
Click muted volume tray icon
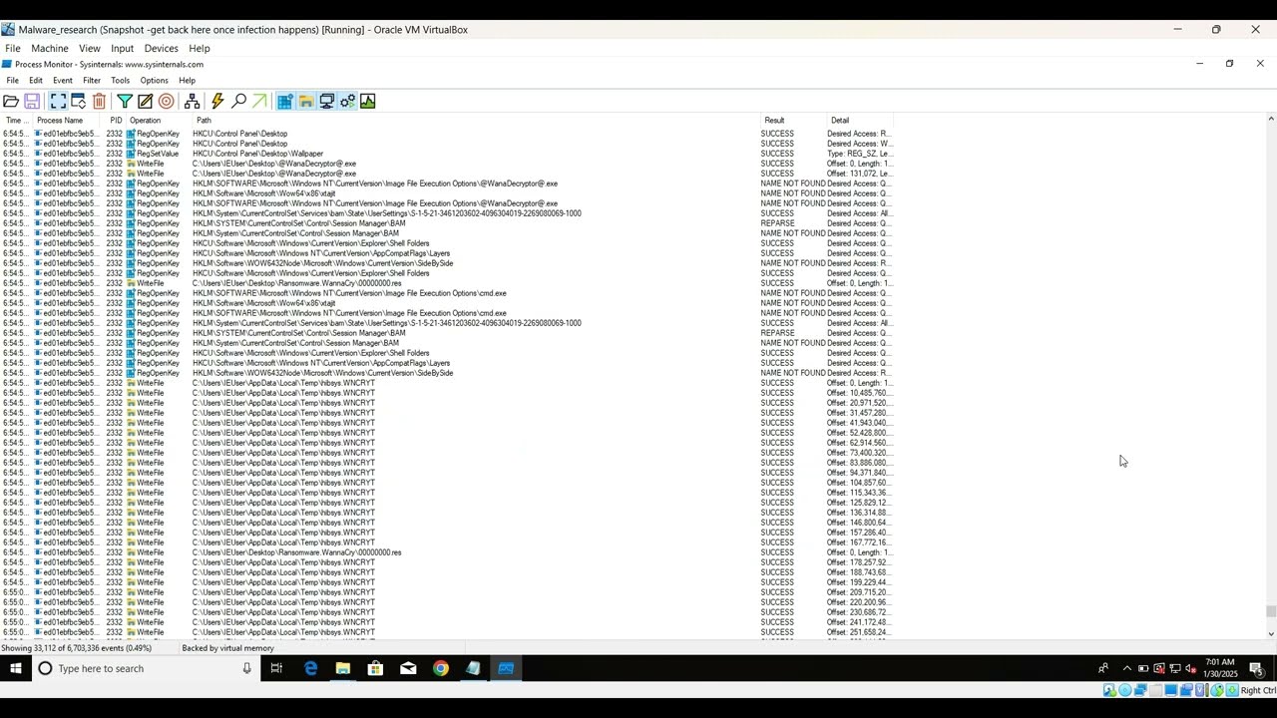(1190, 668)
